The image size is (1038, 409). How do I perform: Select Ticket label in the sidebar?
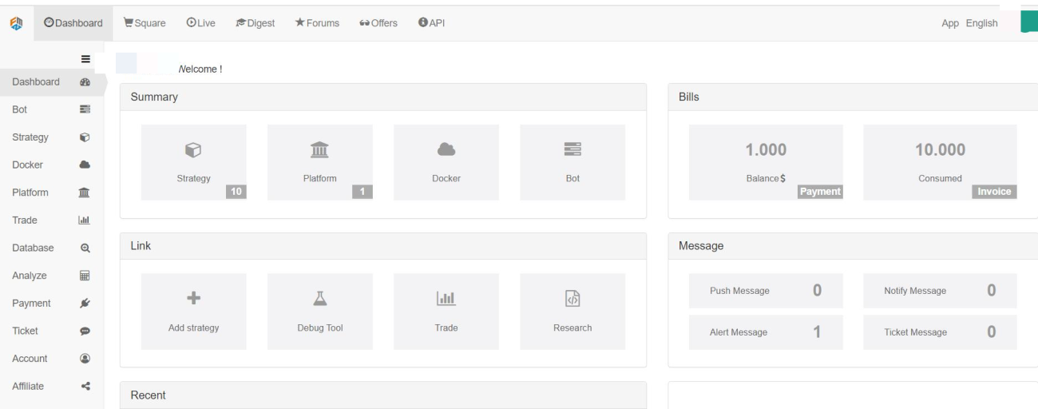25,332
